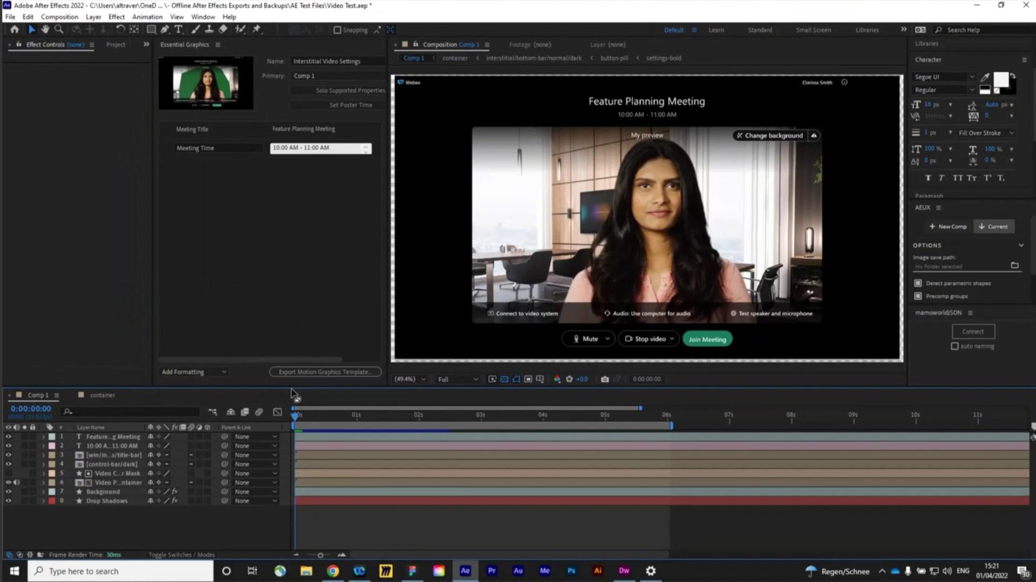This screenshot has height=582, width=1036.
Task: Select the Roto Brush tool
Action: [x=240, y=30]
